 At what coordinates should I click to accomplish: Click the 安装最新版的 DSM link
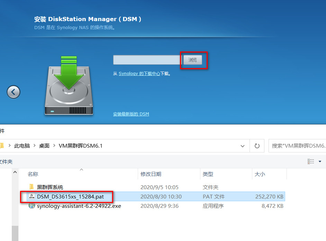pos(131,114)
